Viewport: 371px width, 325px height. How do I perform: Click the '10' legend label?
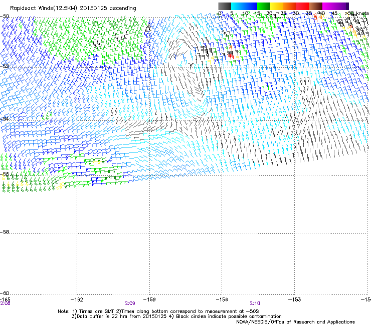tap(245, 13)
